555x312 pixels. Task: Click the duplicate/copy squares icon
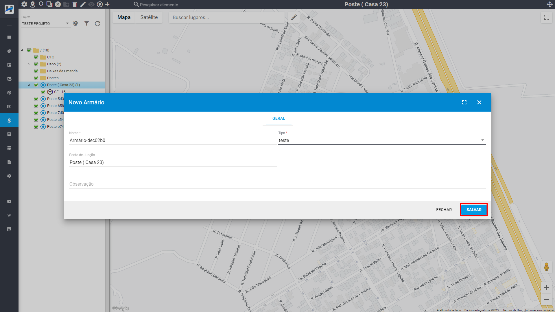(x=49, y=4)
